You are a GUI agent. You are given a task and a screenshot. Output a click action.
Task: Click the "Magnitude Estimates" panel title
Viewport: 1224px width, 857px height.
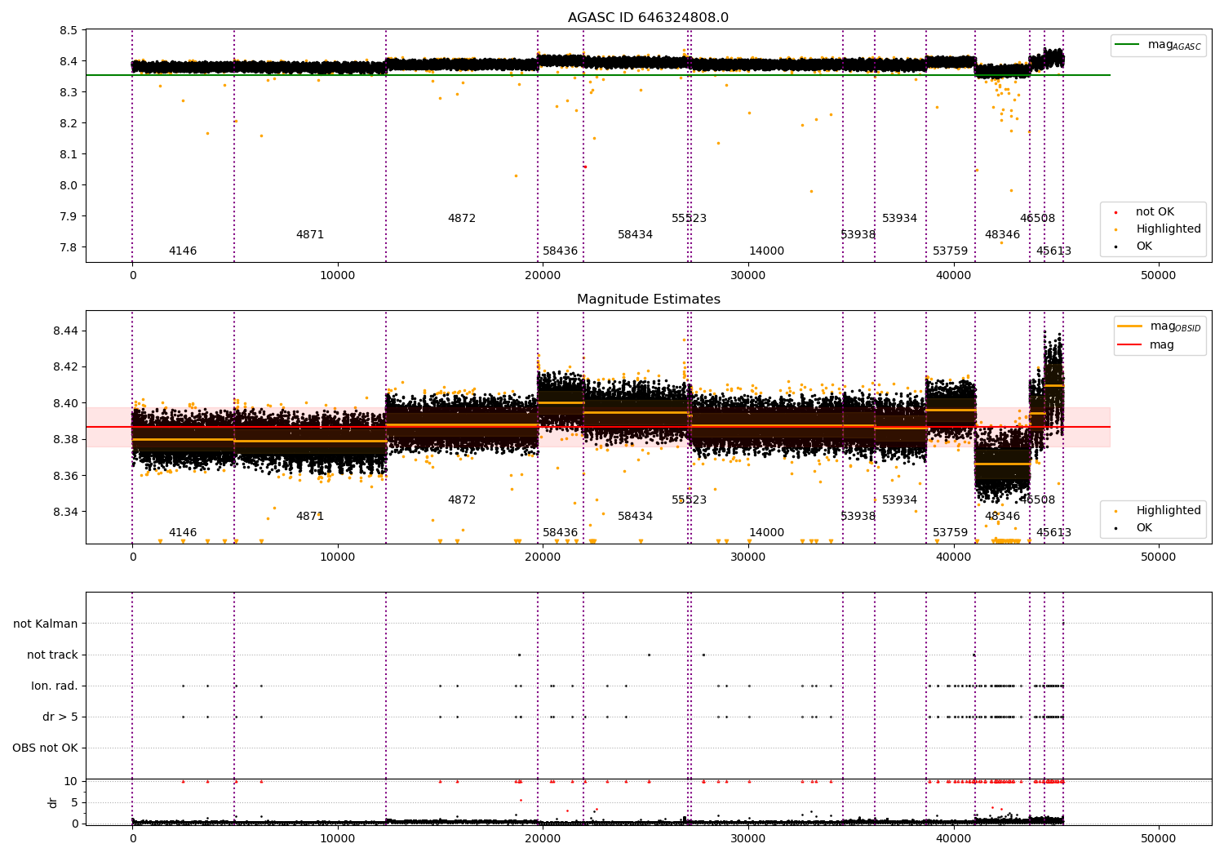[x=648, y=300]
